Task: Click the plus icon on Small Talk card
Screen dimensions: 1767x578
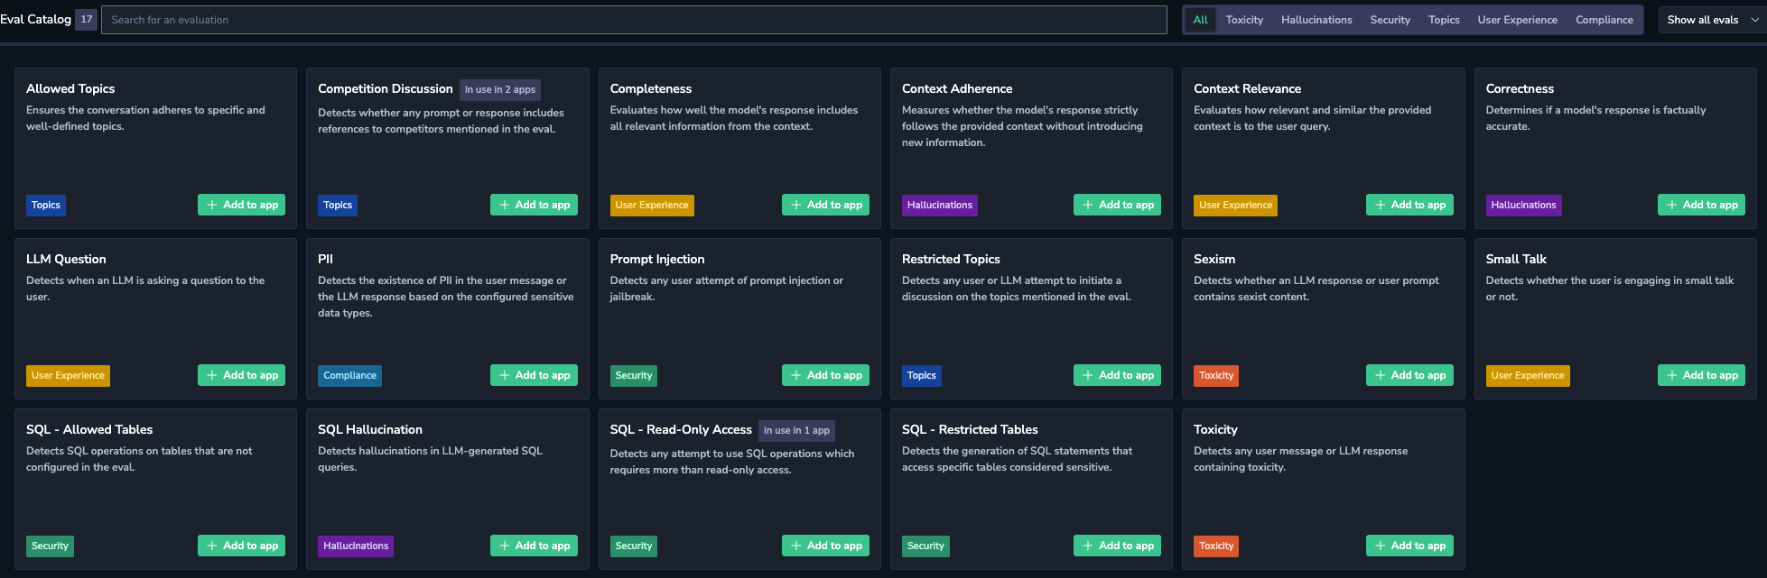Action: click(x=1671, y=375)
